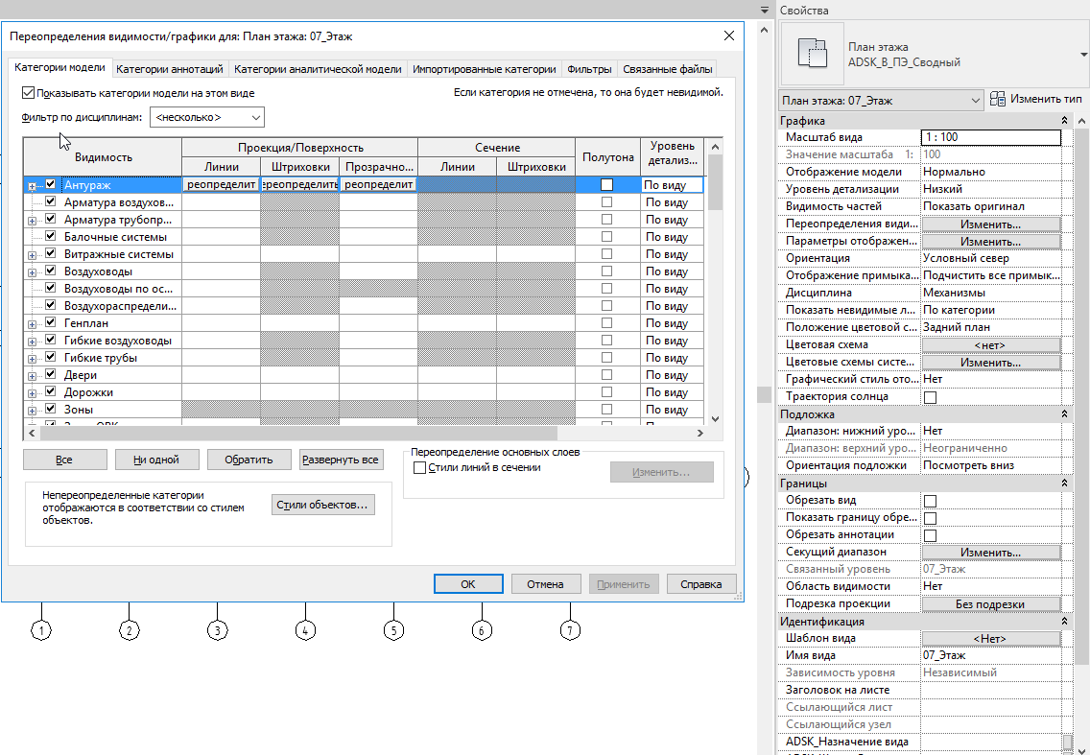This screenshot has width=1090, height=755.
Task: Click the Отмена button
Action: pyautogui.click(x=545, y=584)
